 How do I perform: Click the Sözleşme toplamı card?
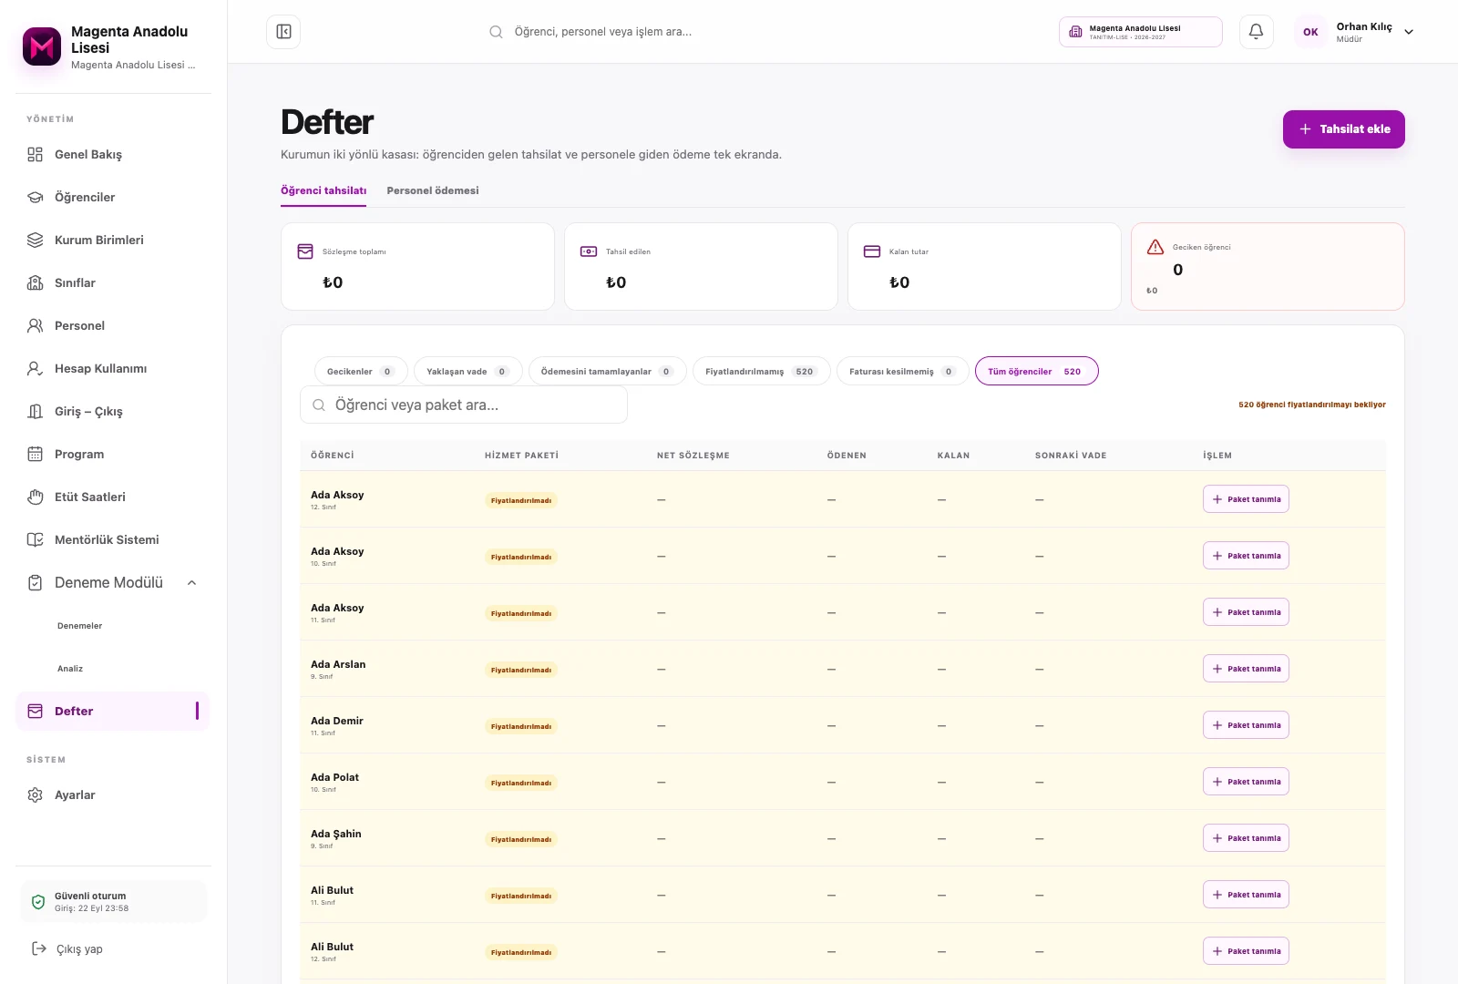click(x=417, y=267)
